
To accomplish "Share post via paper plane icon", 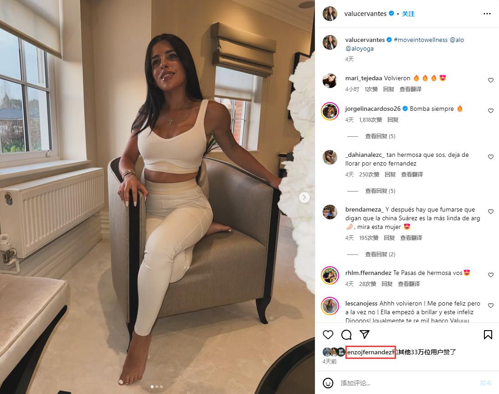I will [x=365, y=334].
